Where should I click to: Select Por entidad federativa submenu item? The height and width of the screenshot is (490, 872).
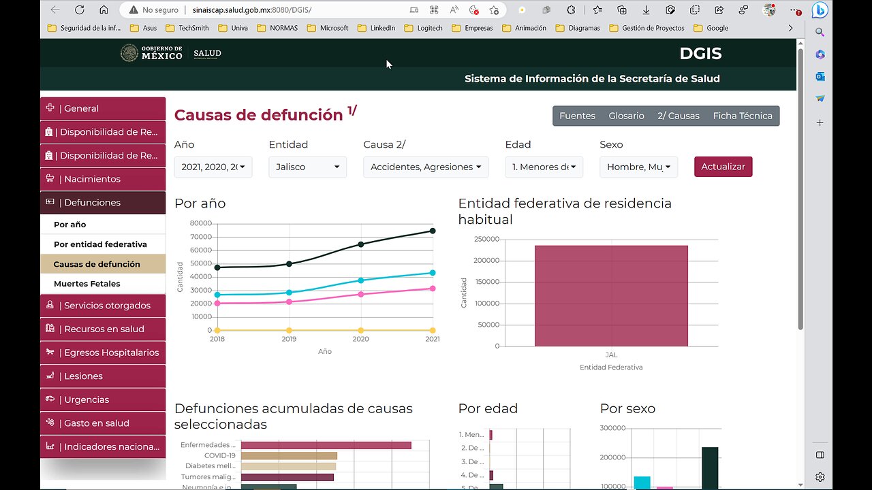[103, 244]
